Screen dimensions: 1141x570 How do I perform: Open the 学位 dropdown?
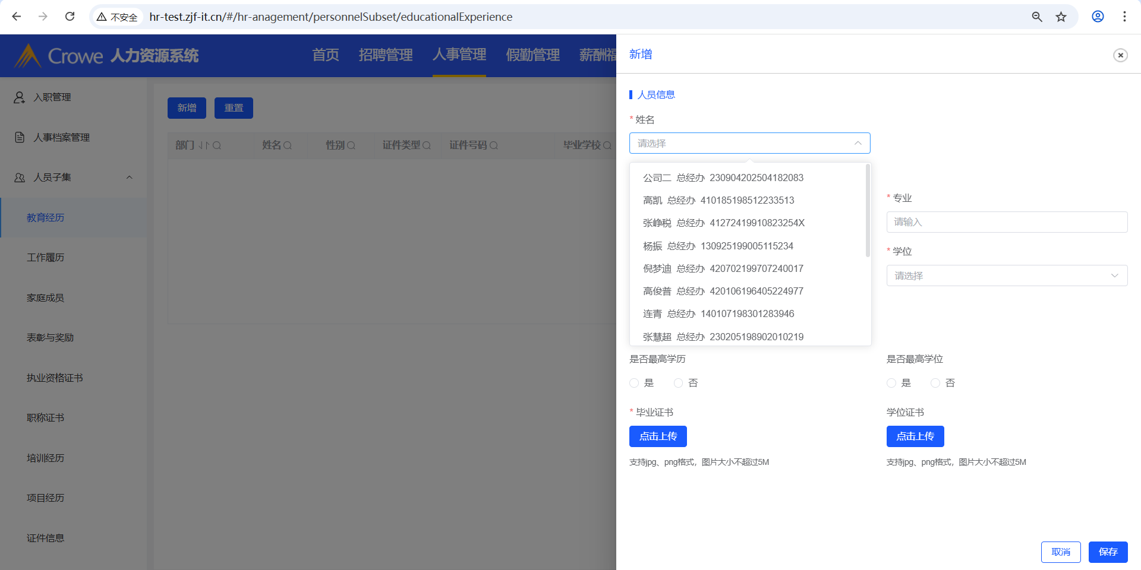[1006, 275]
